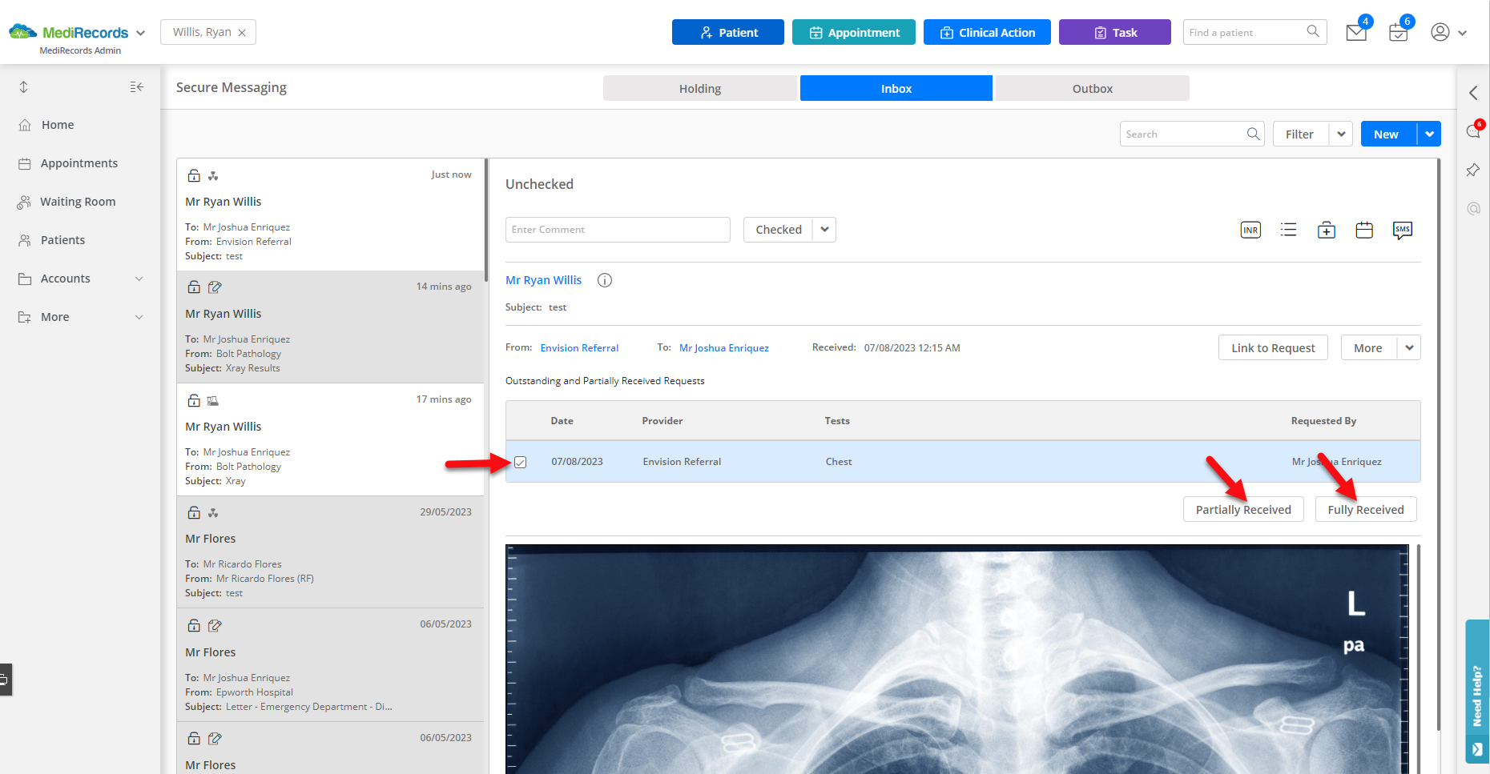Open the profile dropdown arrow
Viewport: 1490px width, 774px height.
pyautogui.click(x=1463, y=33)
